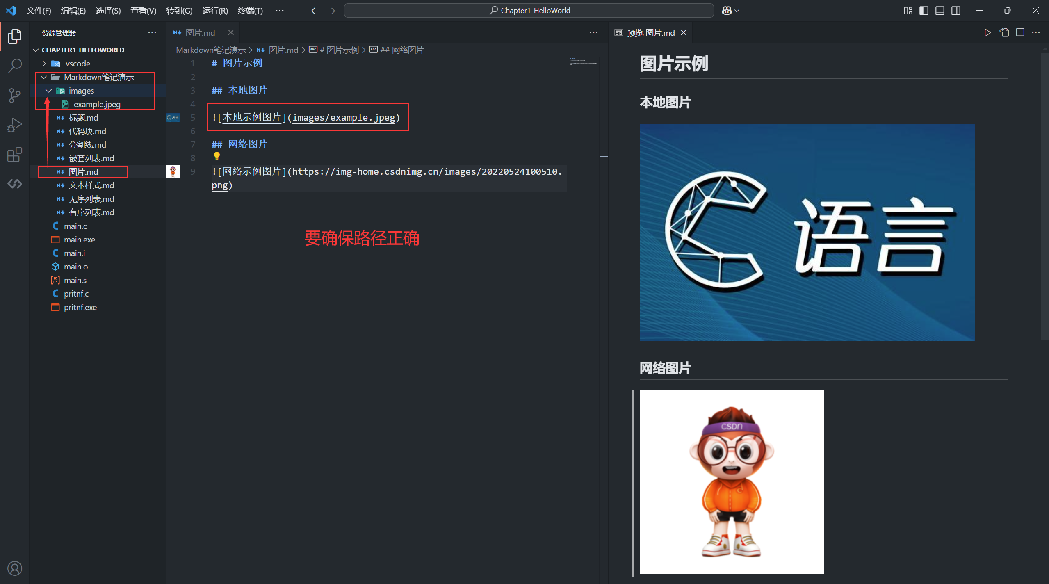
Task: Open Run and Debug view
Action: (x=15, y=125)
